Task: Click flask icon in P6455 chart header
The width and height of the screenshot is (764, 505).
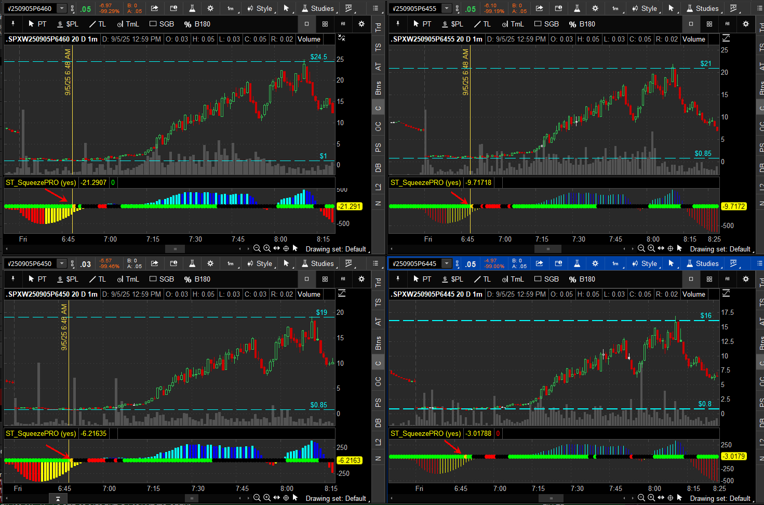Action: pos(577,8)
